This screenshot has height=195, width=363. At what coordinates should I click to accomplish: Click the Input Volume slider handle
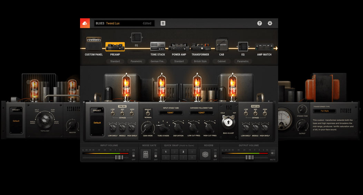pos(119,157)
